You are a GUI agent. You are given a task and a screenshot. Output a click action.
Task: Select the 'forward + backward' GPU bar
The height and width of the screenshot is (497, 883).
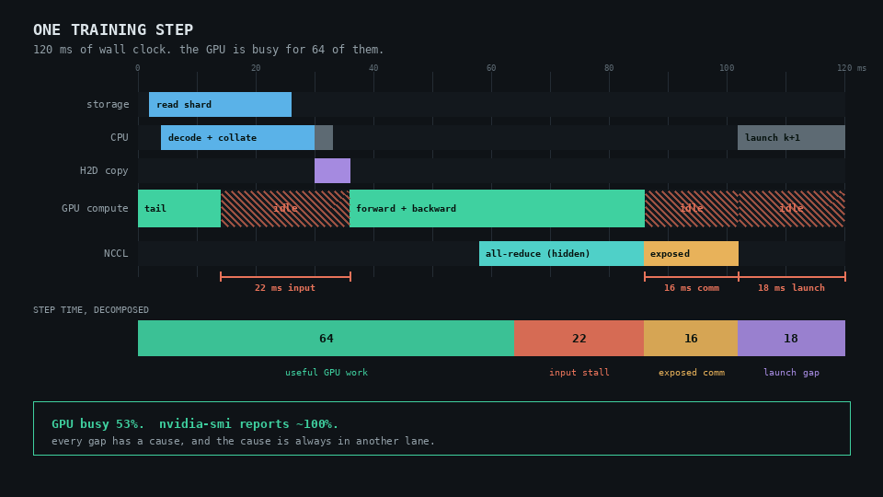pyautogui.click(x=498, y=209)
